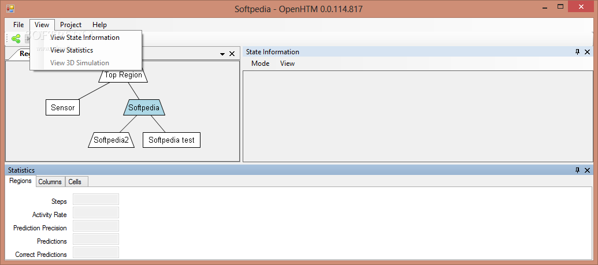This screenshot has width=598, height=265.
Task: Click the "Prediction Precision" label
Action: coord(40,228)
